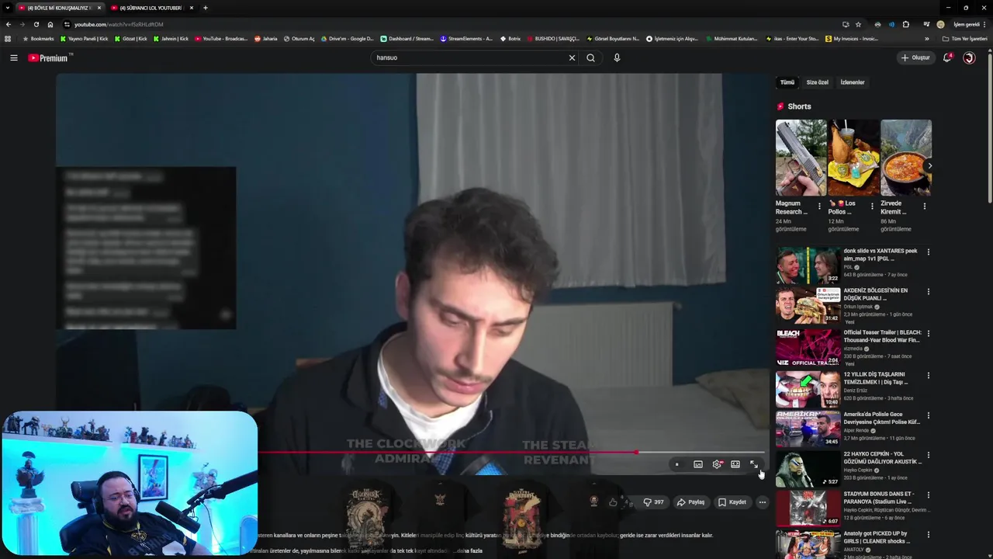Open the browser extensions puzzle icon
The image size is (993, 559).
905,24
